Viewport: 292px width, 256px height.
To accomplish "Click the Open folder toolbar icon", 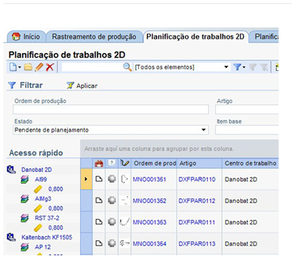I will click(28, 67).
